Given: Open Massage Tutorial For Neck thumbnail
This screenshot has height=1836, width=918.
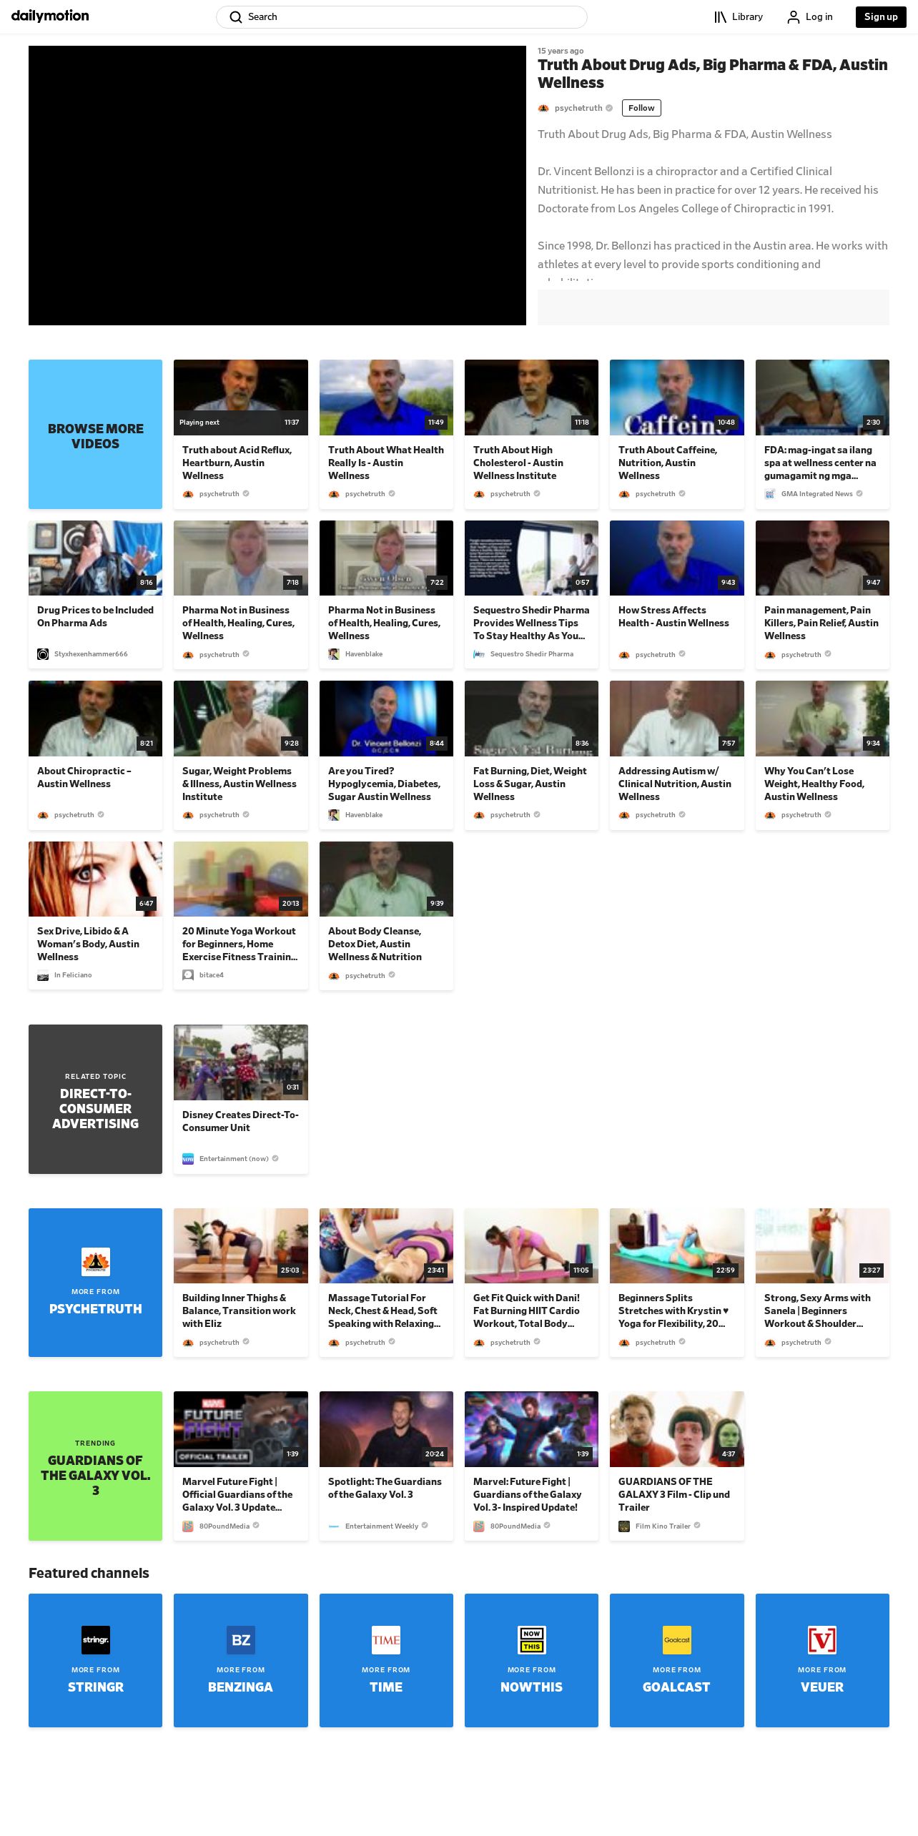Looking at the screenshot, I should [x=386, y=1245].
